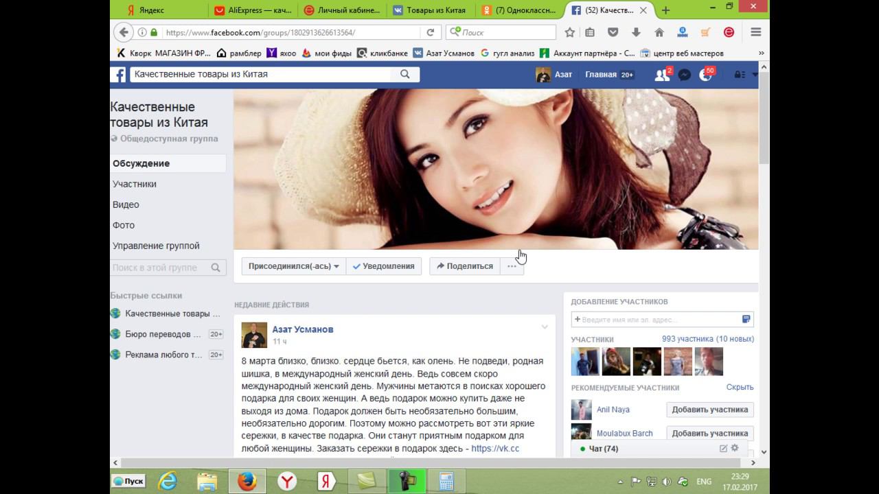Click Скрыть to hide recommended members
The image size is (879, 494).
[x=740, y=387]
